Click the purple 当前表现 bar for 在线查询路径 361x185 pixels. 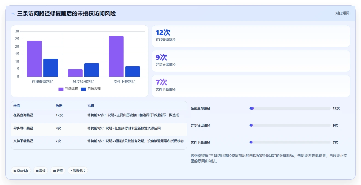point(34,59)
